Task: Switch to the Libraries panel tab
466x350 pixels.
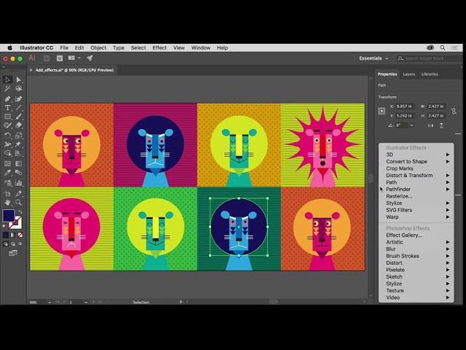Action: [430, 74]
